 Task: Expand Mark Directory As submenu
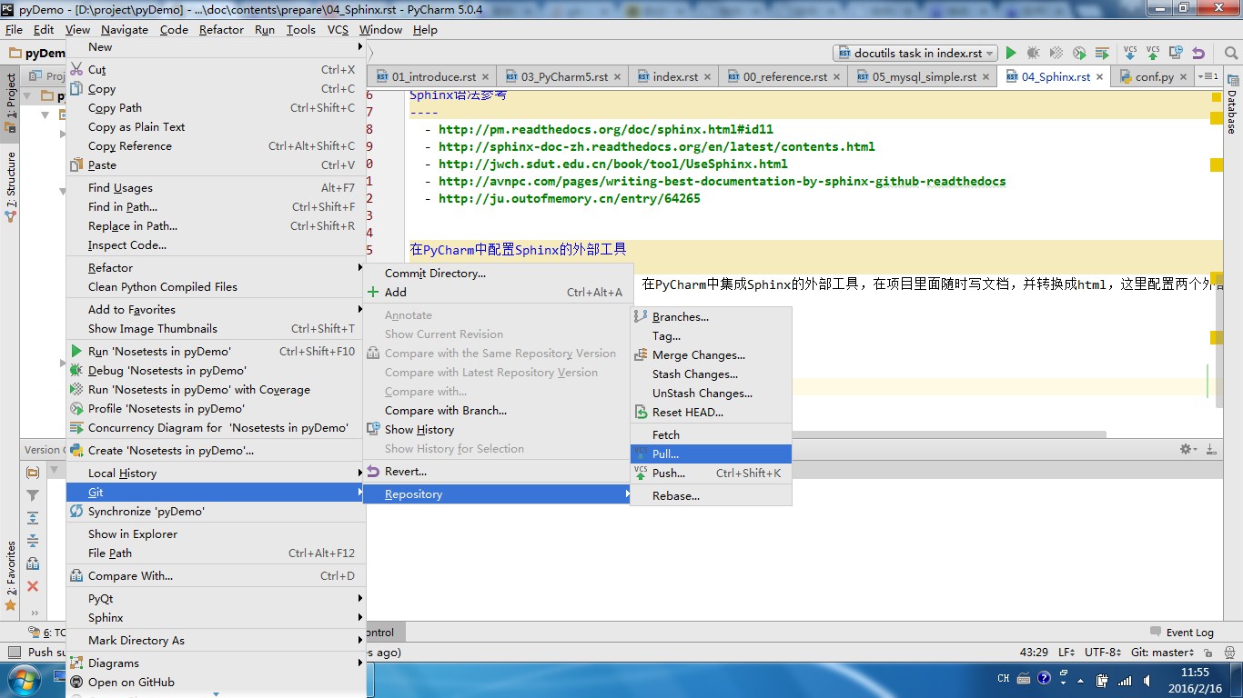216,641
